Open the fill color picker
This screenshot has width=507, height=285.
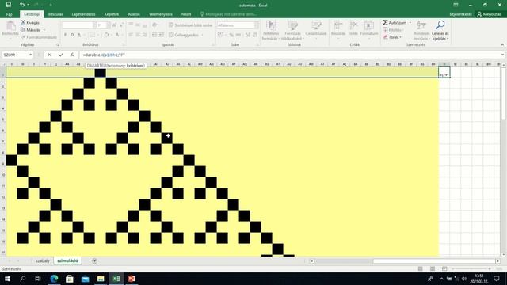(x=106, y=35)
